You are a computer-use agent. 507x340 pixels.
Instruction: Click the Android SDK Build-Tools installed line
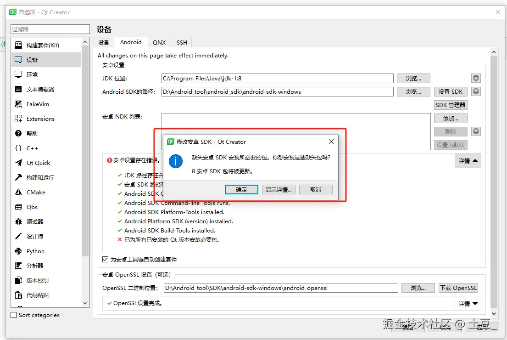[x=170, y=231]
